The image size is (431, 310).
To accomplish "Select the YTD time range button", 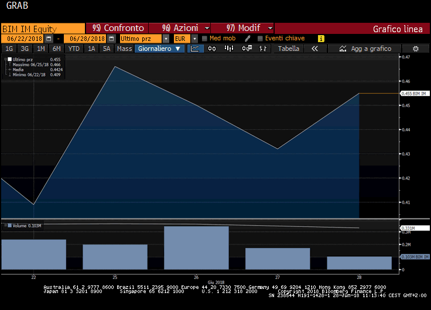I will pyautogui.click(x=74, y=49).
